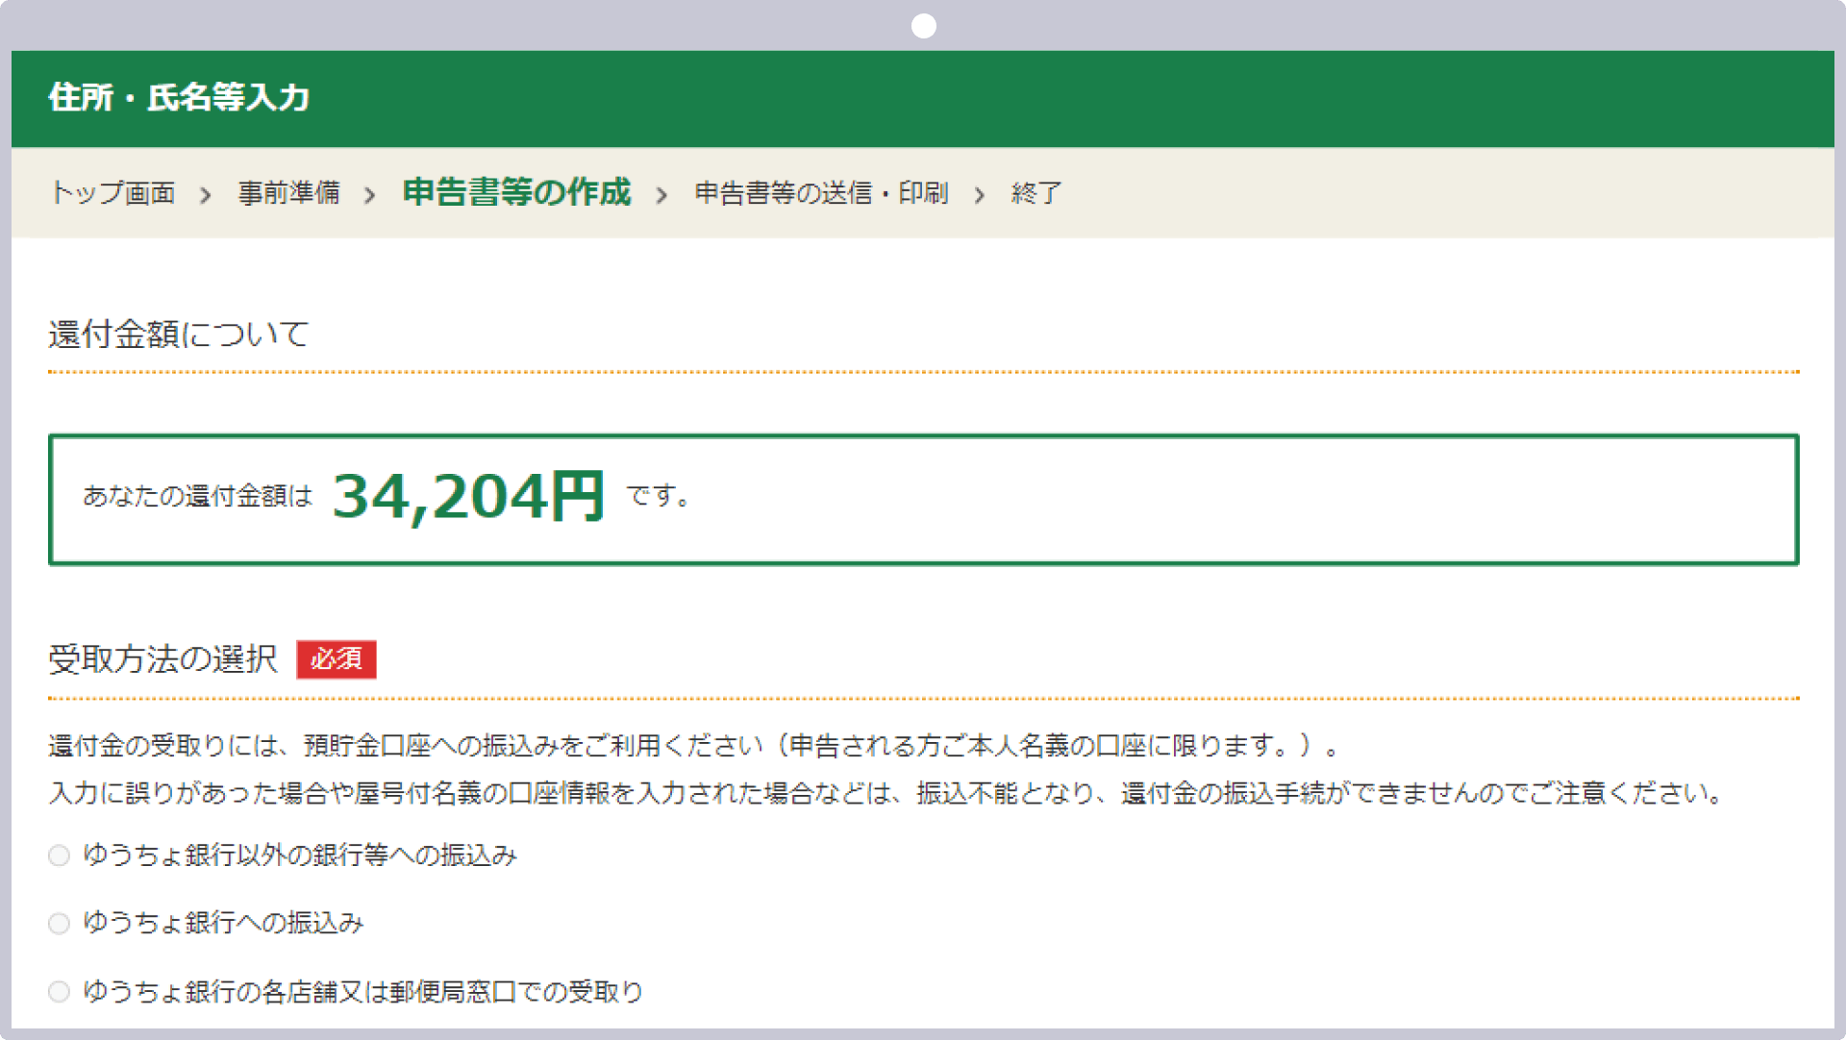
Task: Click the white dot above the page
Action: 923,26
